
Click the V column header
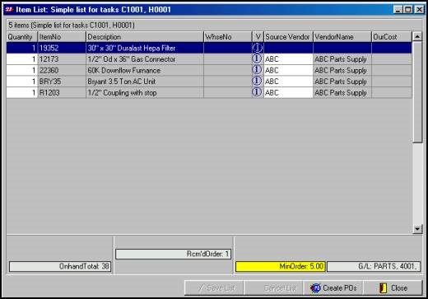pyautogui.click(x=258, y=37)
